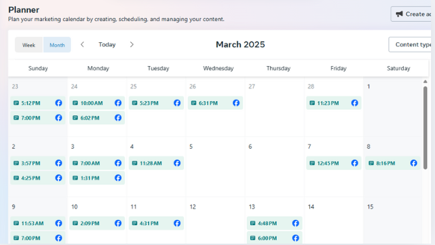This screenshot has width=435, height=245.
Task: Open the 2:09 PM post text
Action: point(90,223)
